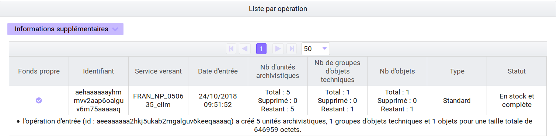Viewport: 557px width, 136px height.
Task: Click the Liste par opération title bar
Action: tap(278, 8)
